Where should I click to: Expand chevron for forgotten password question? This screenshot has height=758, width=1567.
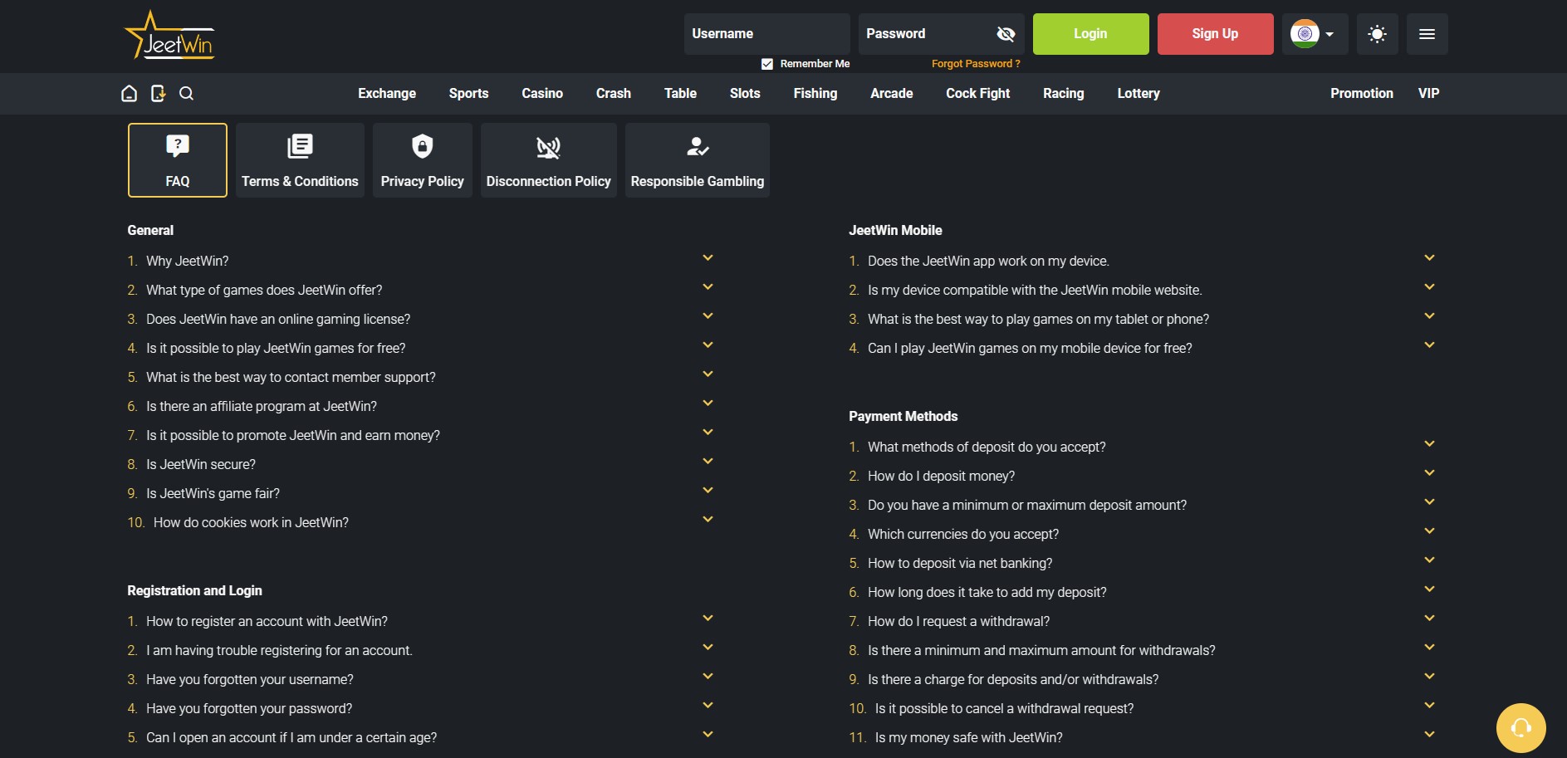[708, 706]
